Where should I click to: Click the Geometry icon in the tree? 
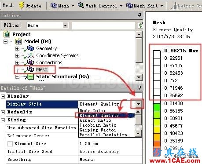tap(30, 48)
